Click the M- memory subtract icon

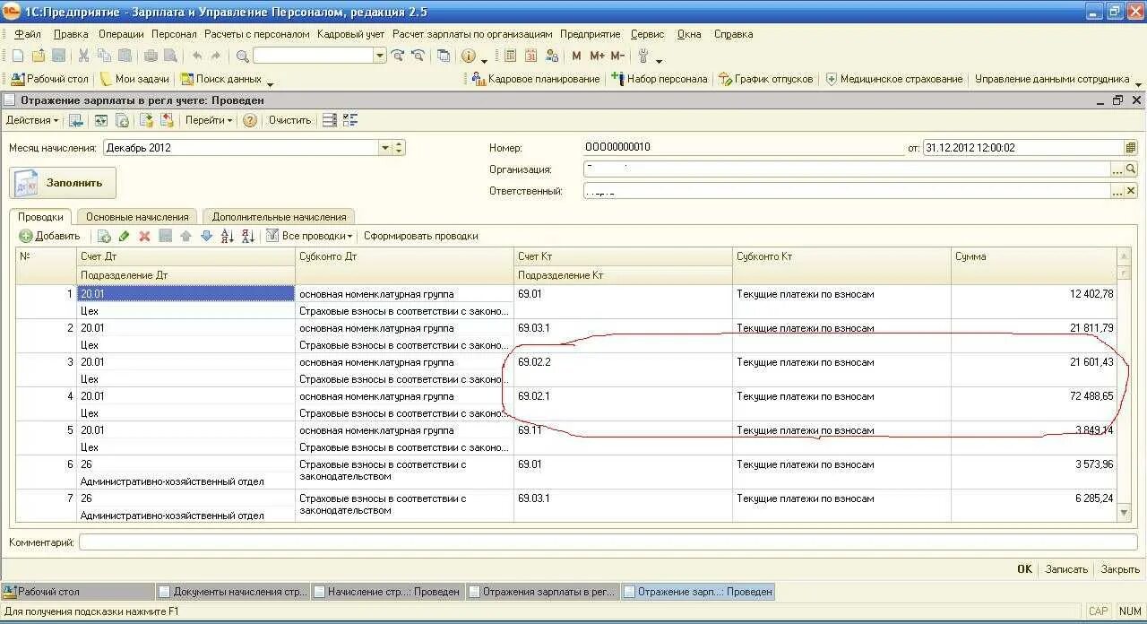click(x=617, y=56)
